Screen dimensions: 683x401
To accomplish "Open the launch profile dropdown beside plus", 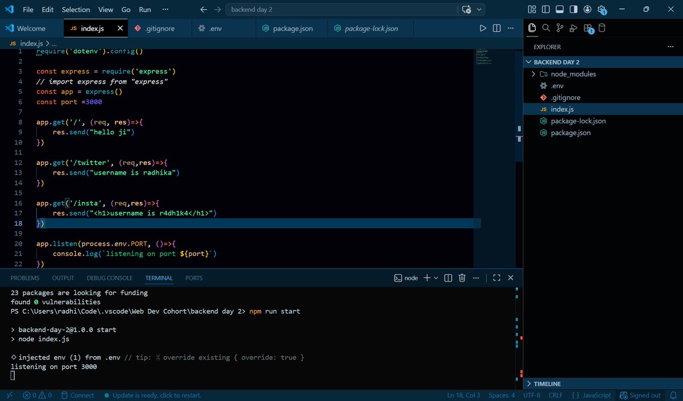I will coord(436,278).
